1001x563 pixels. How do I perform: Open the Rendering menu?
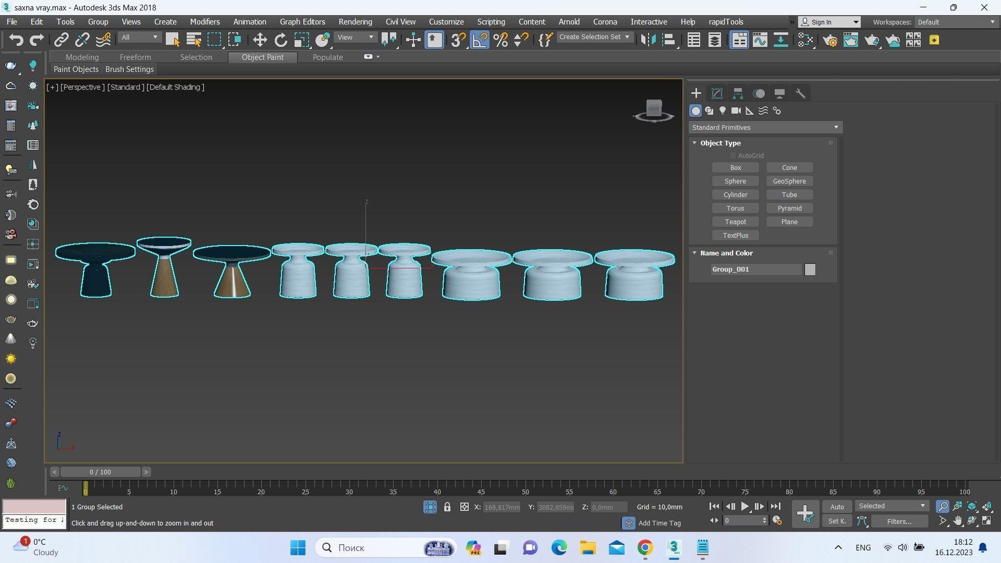coord(355,22)
